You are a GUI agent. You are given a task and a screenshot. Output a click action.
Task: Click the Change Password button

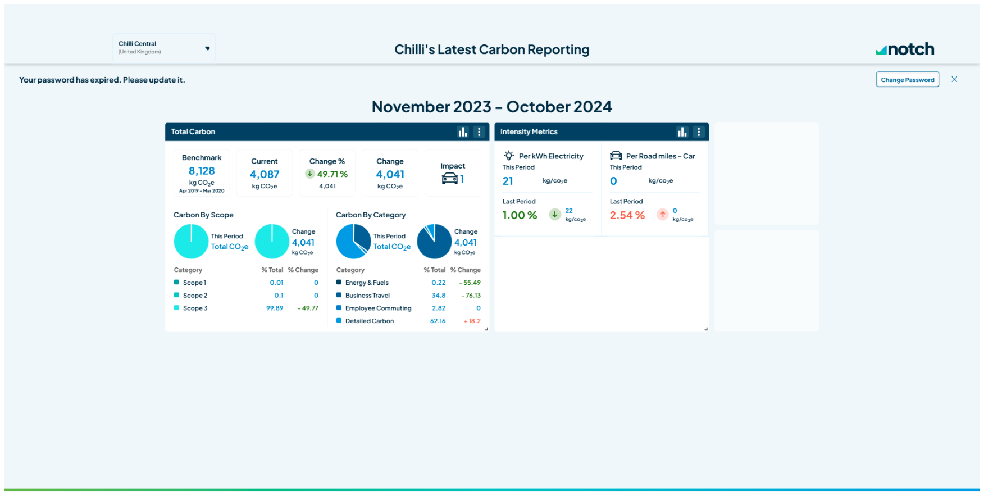[x=908, y=80]
